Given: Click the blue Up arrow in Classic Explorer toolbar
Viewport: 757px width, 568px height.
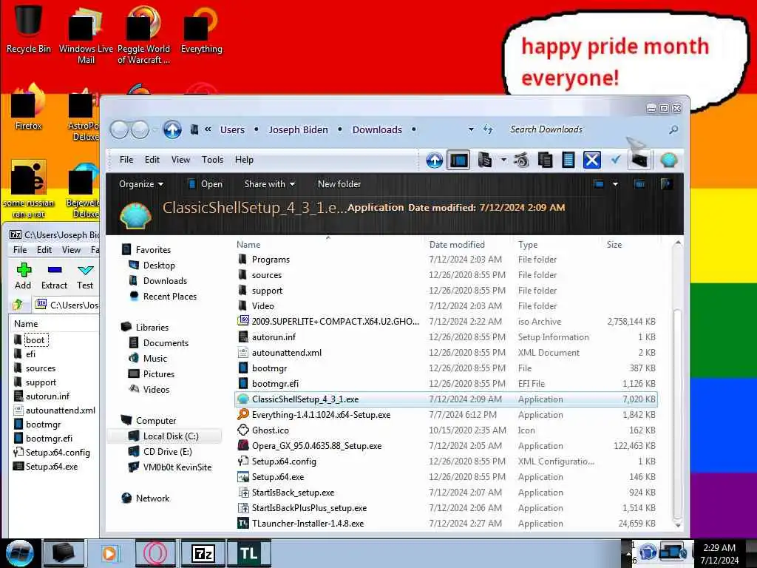Looking at the screenshot, I should [x=435, y=160].
